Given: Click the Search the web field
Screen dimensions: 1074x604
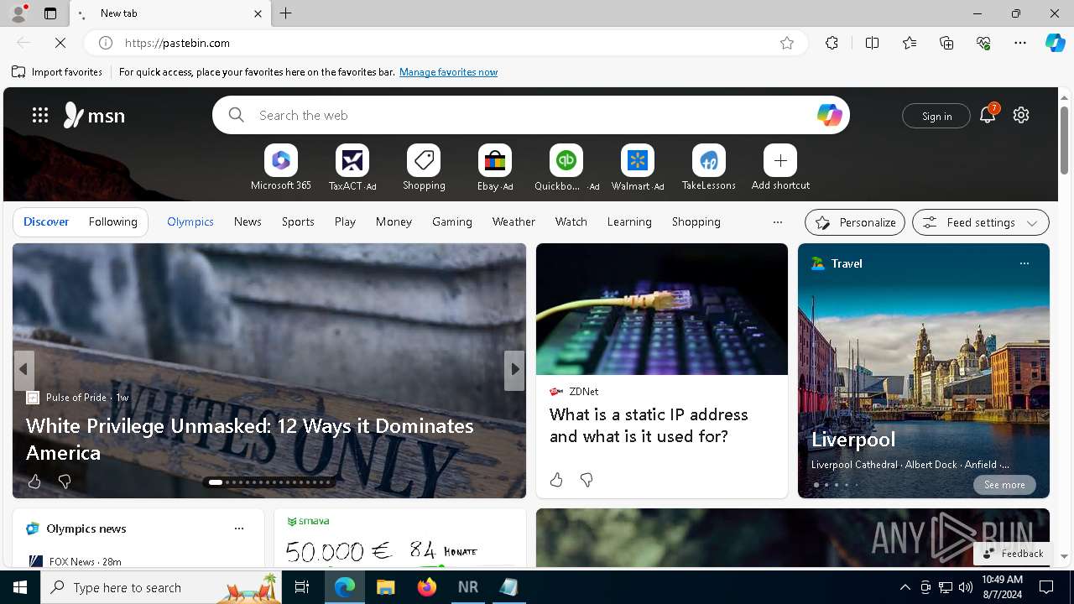Looking at the screenshot, I should 531,115.
